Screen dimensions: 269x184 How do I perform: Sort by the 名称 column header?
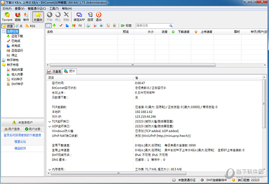pos(82,32)
